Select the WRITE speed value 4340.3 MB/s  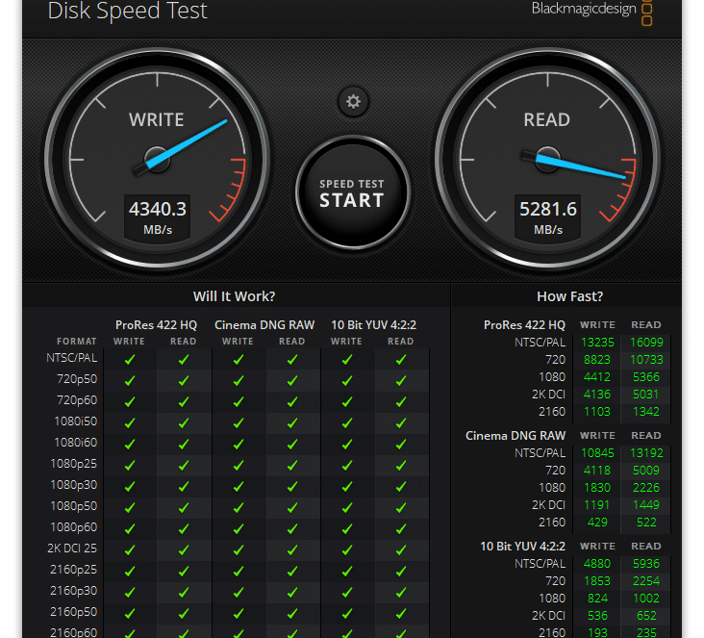tap(157, 217)
